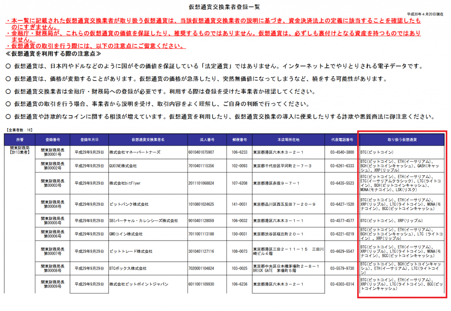
Task: Click company name 株式会社マネーパートナーズ
Action: pos(135,152)
